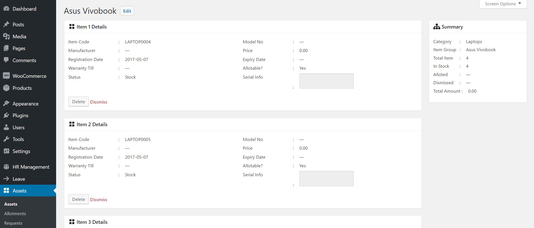Click the HR Management people icon

(x=6, y=167)
